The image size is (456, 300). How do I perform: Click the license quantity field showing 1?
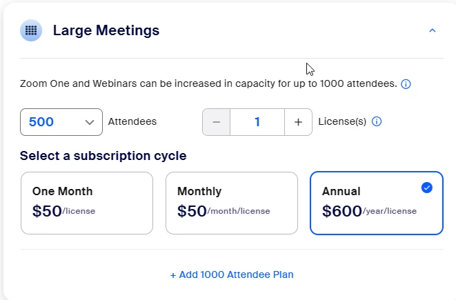click(x=257, y=122)
